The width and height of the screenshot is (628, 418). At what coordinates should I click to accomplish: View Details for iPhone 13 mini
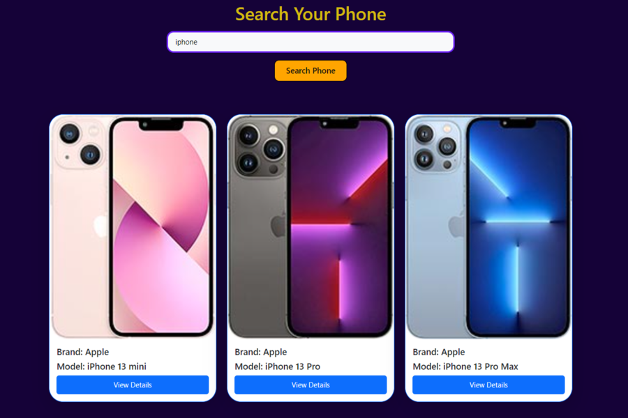pyautogui.click(x=133, y=385)
